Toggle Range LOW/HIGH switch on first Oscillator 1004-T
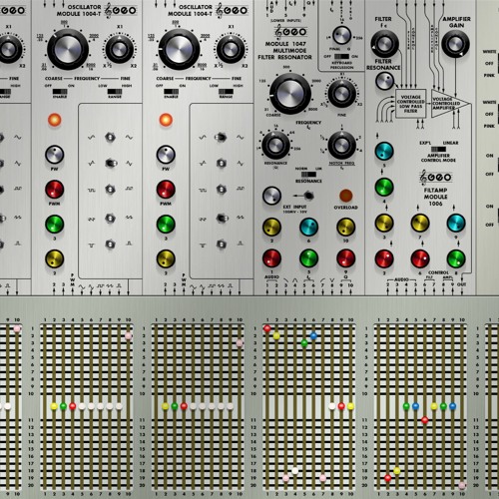This screenshot has width=499, height=499. pyautogui.click(x=115, y=91)
